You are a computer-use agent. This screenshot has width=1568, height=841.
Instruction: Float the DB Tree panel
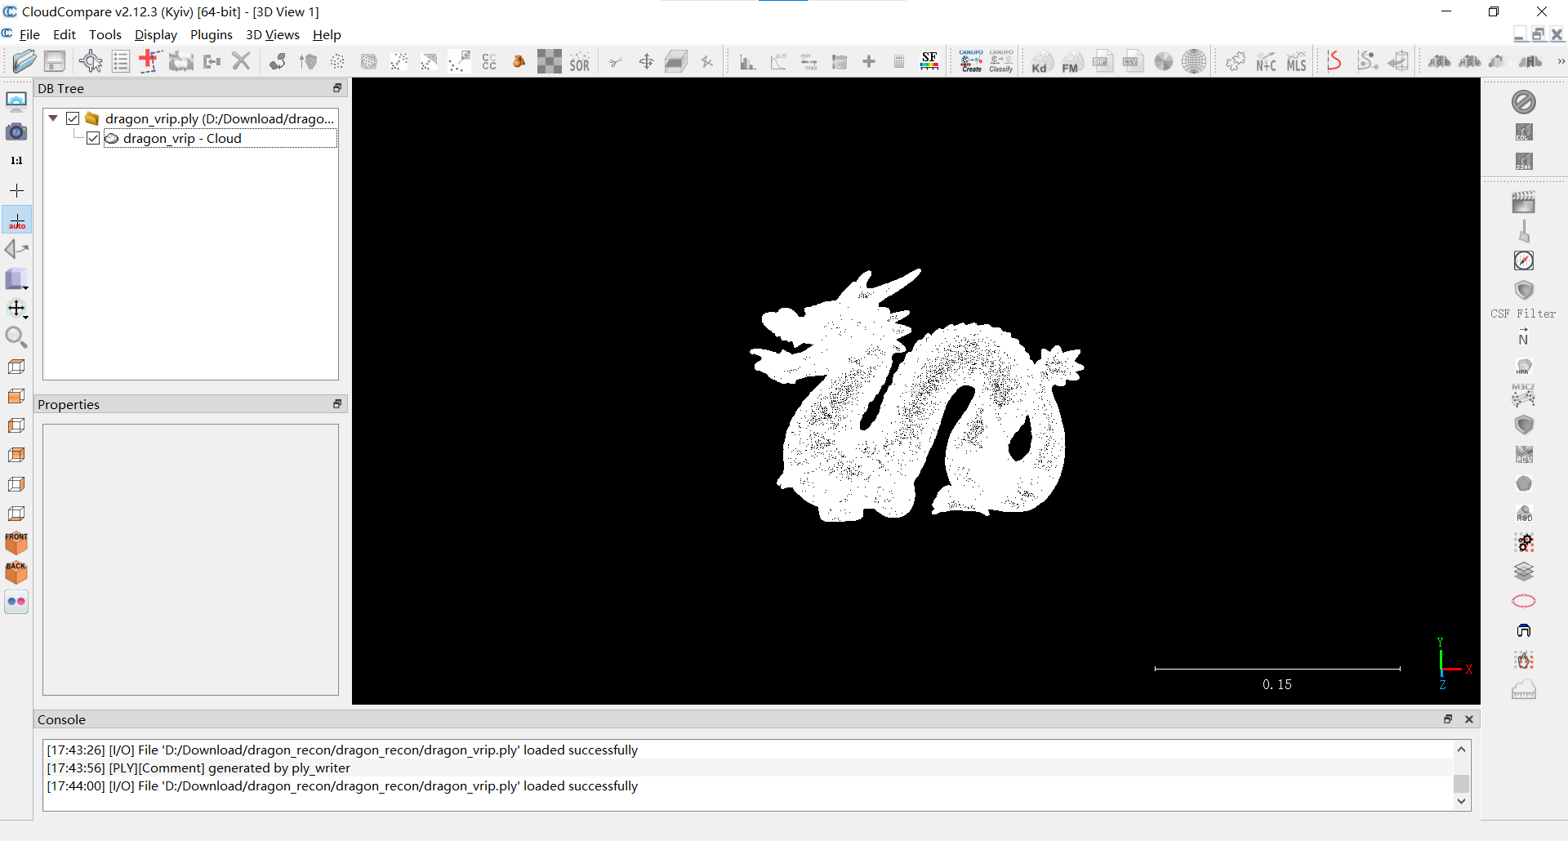337,88
